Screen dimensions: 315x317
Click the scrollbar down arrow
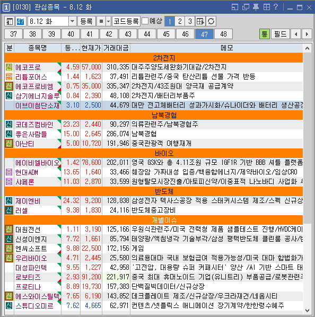pos(308,310)
